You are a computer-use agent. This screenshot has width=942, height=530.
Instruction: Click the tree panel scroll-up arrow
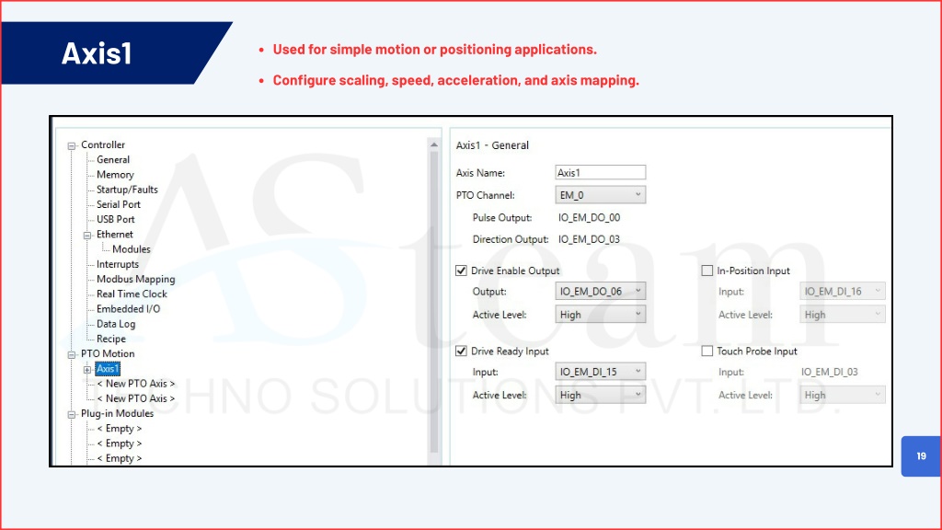coord(434,144)
